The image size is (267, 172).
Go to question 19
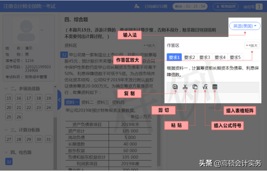pos(48,98)
